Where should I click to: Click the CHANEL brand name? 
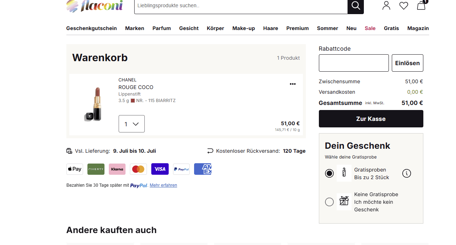pyautogui.click(x=127, y=80)
